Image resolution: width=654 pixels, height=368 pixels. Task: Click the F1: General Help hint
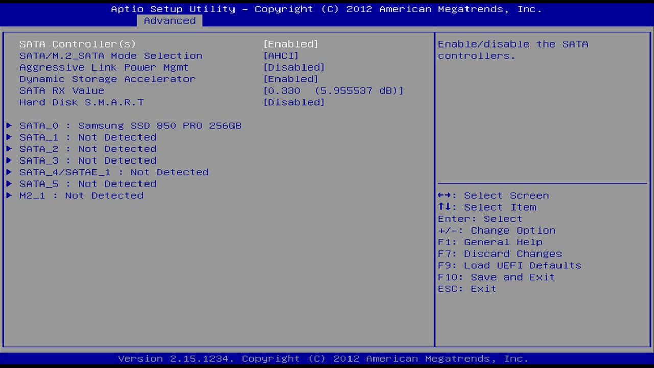tap(490, 242)
